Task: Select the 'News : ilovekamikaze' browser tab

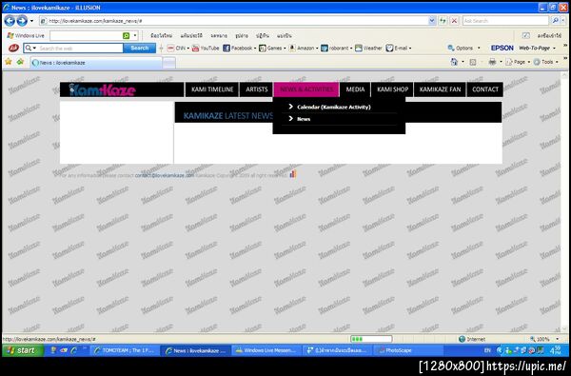Action: click(96, 63)
